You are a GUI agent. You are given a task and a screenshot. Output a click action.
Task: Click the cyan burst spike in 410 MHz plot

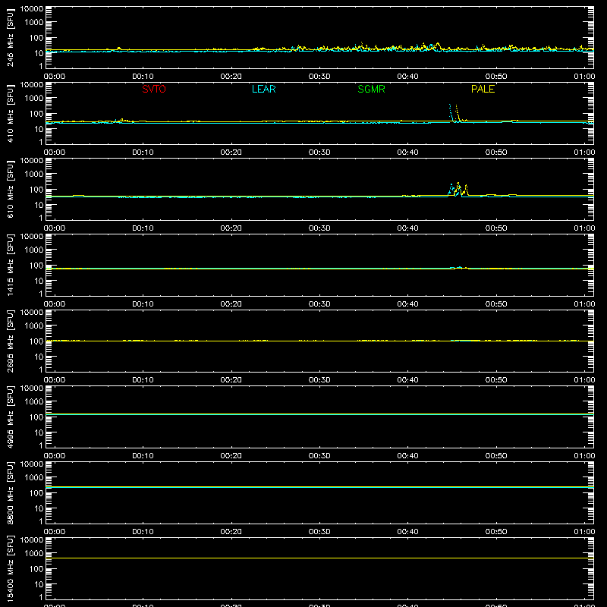click(451, 112)
